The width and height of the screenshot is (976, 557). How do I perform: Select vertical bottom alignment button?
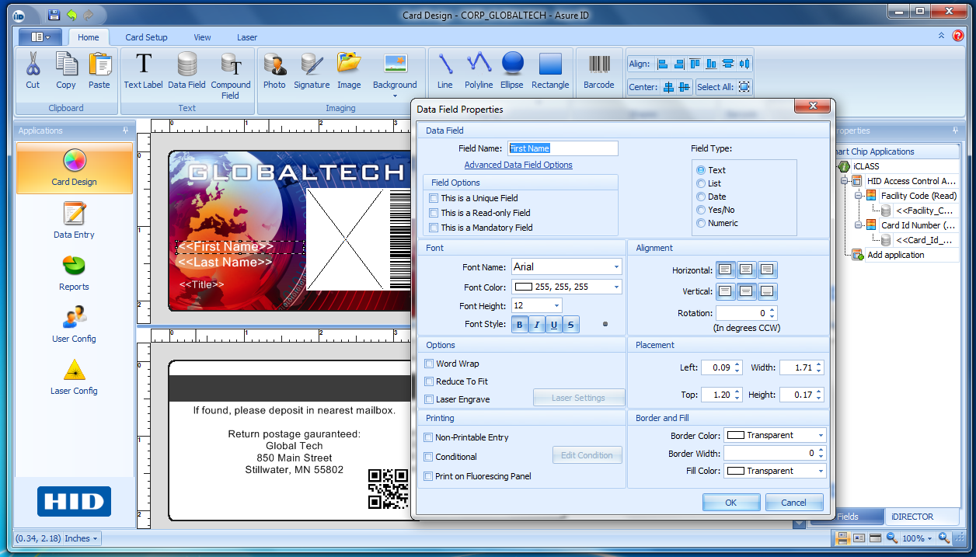pyautogui.click(x=767, y=291)
